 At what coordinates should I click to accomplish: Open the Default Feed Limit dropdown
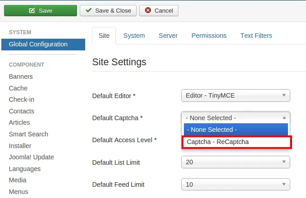coord(236,184)
